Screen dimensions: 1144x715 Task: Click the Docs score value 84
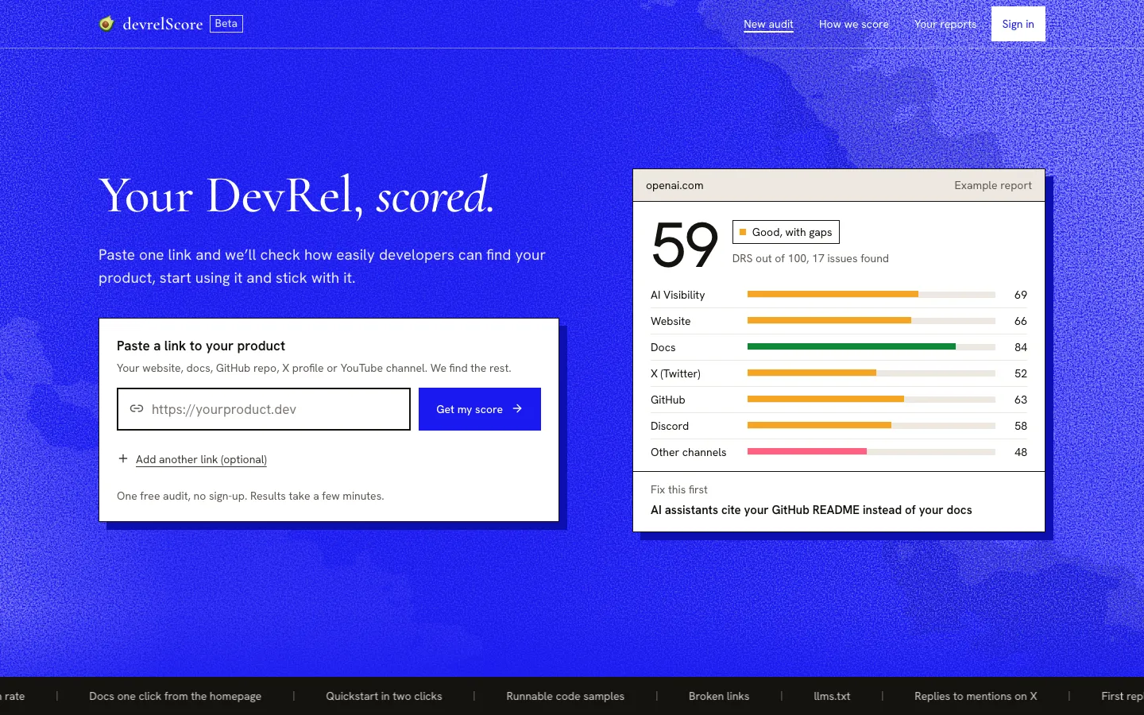pyautogui.click(x=1021, y=347)
